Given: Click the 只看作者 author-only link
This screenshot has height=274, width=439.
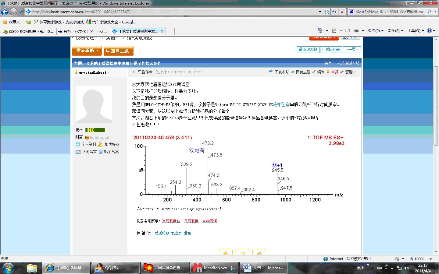Looking at the screenshot, I should coord(145,72).
